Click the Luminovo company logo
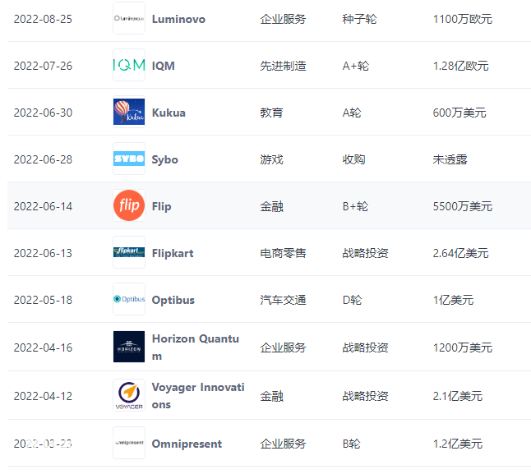Viewport: 531px width, 474px height. point(129,18)
